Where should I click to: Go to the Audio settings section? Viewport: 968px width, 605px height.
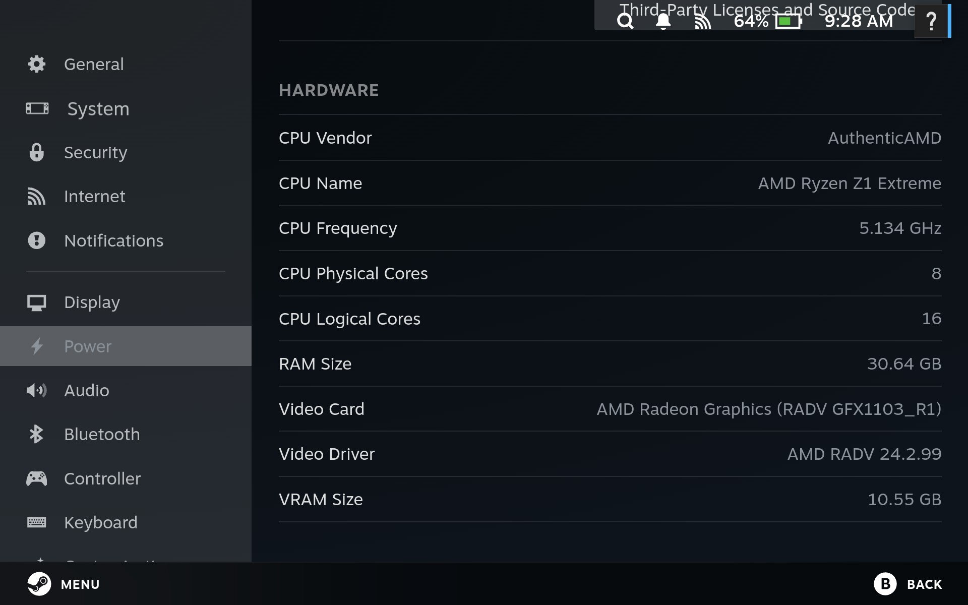pyautogui.click(x=86, y=390)
